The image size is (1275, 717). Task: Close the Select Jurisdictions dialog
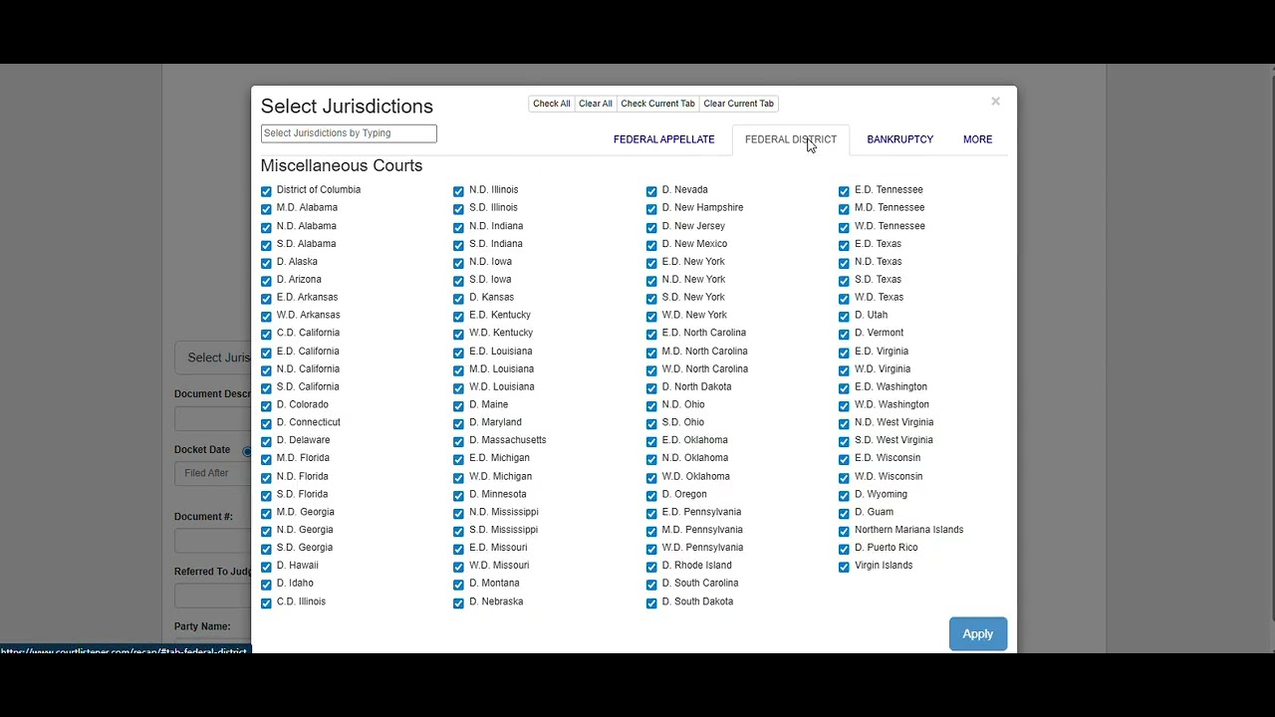[995, 102]
